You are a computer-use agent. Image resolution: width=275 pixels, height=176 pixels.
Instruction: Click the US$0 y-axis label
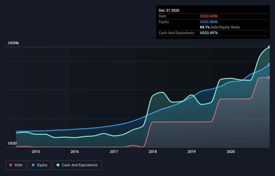coord(12,143)
